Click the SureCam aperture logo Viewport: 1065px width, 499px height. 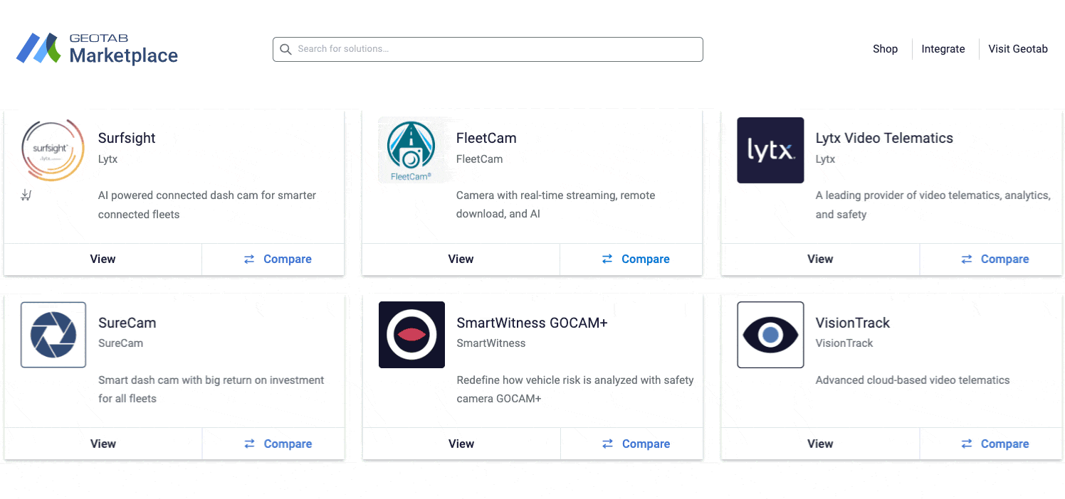pyautogui.click(x=53, y=335)
